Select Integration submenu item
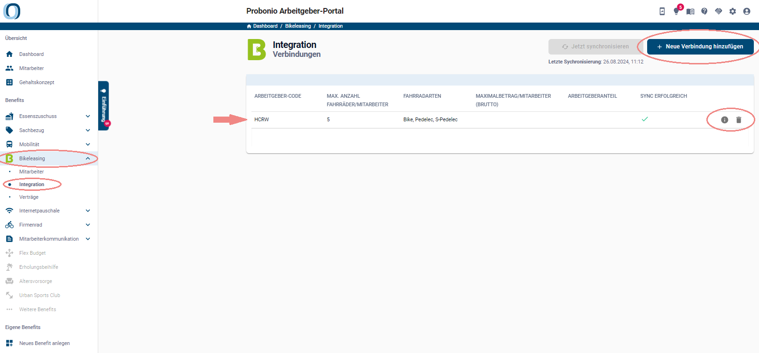 [x=31, y=184]
